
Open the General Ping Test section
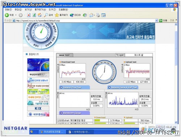click(x=75, y=87)
